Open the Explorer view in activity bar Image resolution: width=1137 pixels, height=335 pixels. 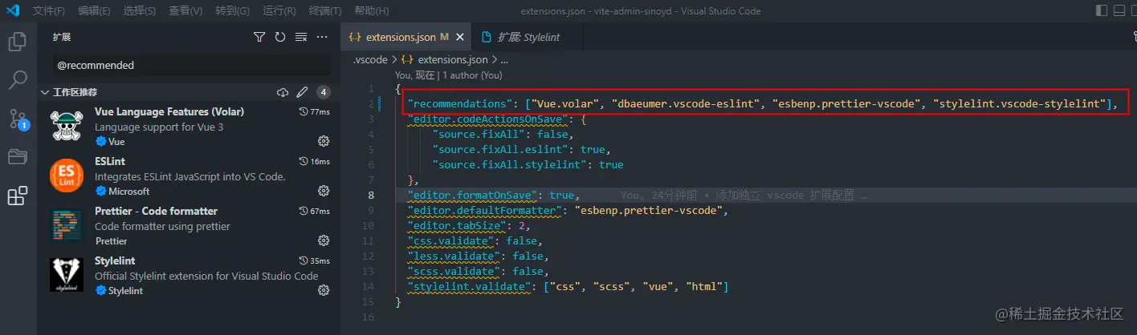[18, 42]
